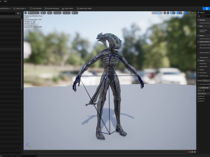Open the curve filter icon menu
The height and width of the screenshot is (157, 210).
tap(199, 91)
